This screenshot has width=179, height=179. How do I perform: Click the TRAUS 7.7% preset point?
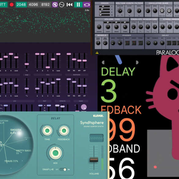tap(7, 163)
